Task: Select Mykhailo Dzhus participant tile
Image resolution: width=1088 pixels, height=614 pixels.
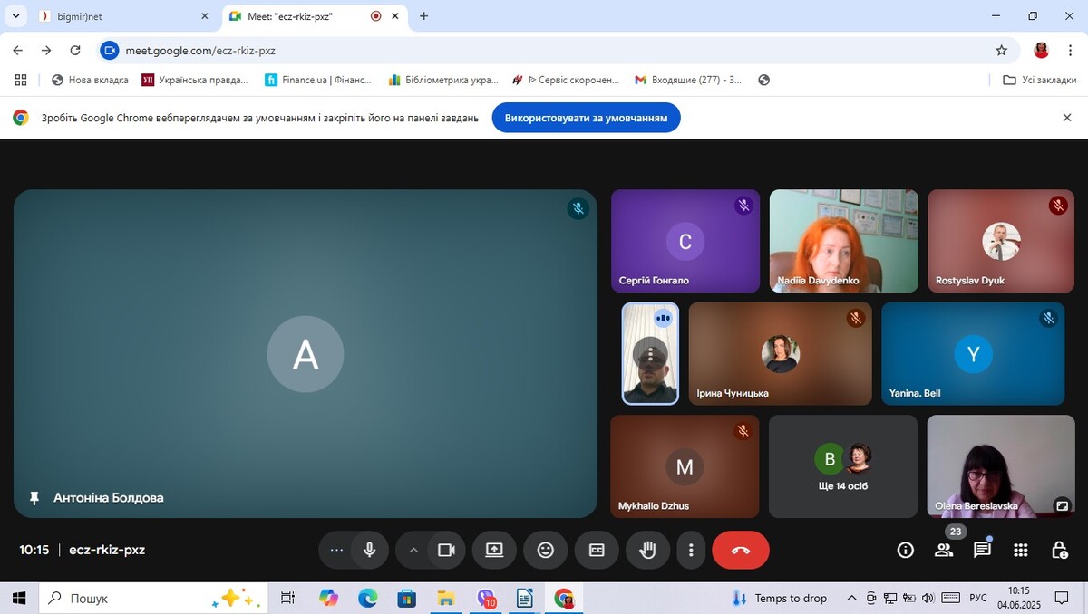Action: (x=685, y=466)
